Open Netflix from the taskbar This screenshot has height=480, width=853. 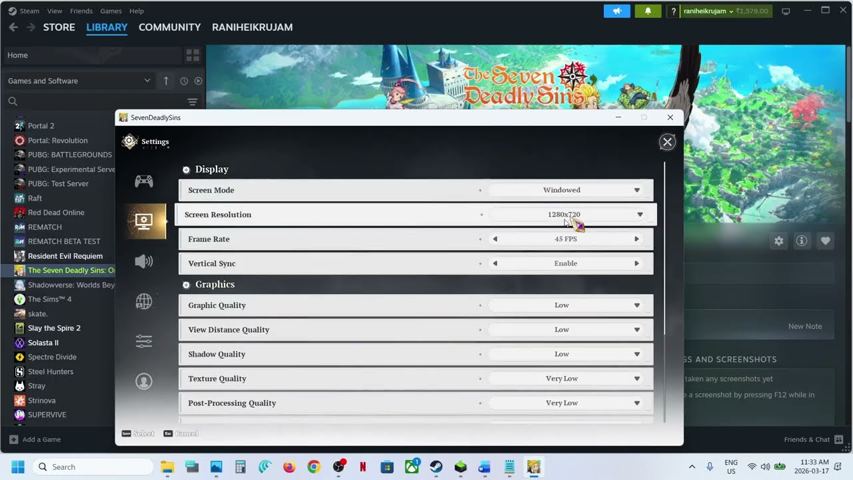click(x=363, y=467)
